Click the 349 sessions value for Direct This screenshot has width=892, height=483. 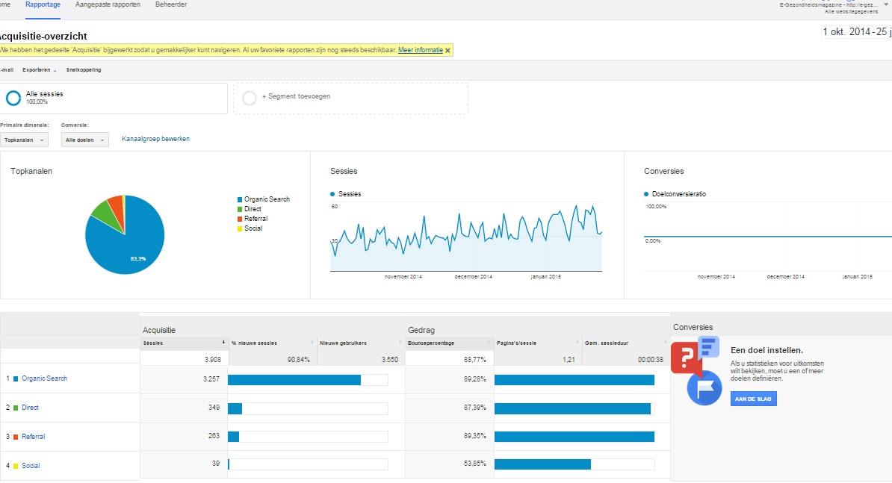click(214, 408)
